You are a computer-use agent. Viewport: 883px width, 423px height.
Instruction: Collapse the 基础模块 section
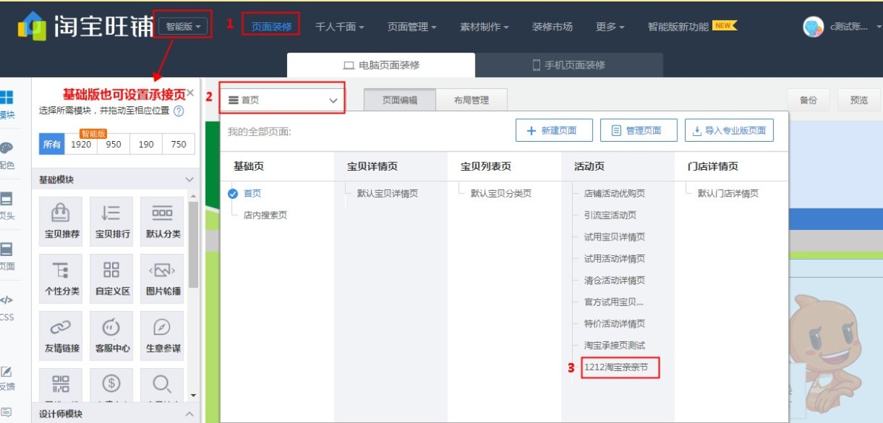(189, 180)
